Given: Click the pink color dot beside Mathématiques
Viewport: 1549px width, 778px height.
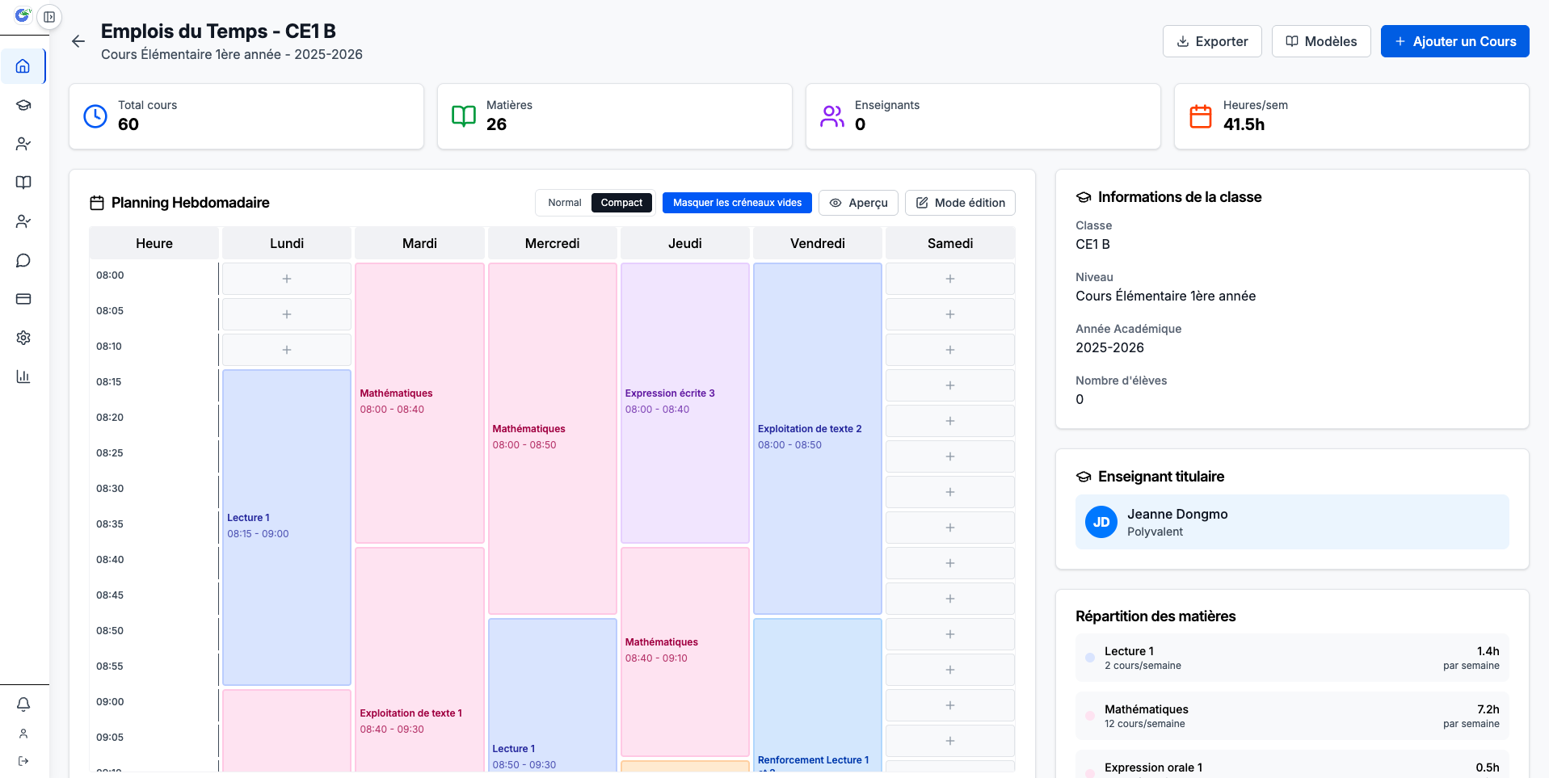Looking at the screenshot, I should pyautogui.click(x=1090, y=716).
